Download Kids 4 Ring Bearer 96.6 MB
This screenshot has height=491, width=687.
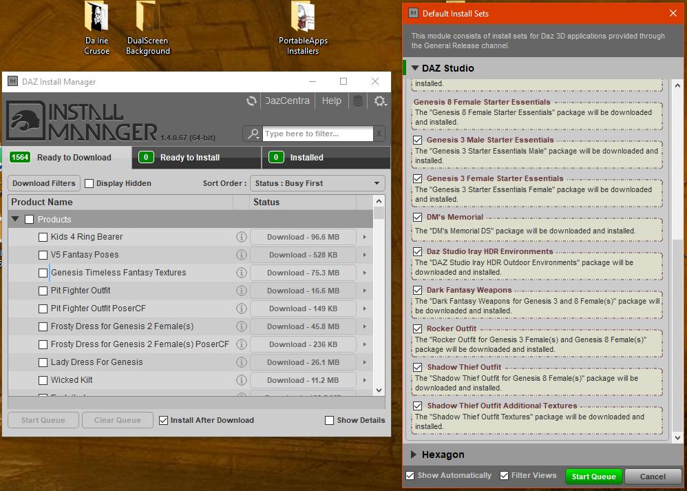tap(303, 237)
